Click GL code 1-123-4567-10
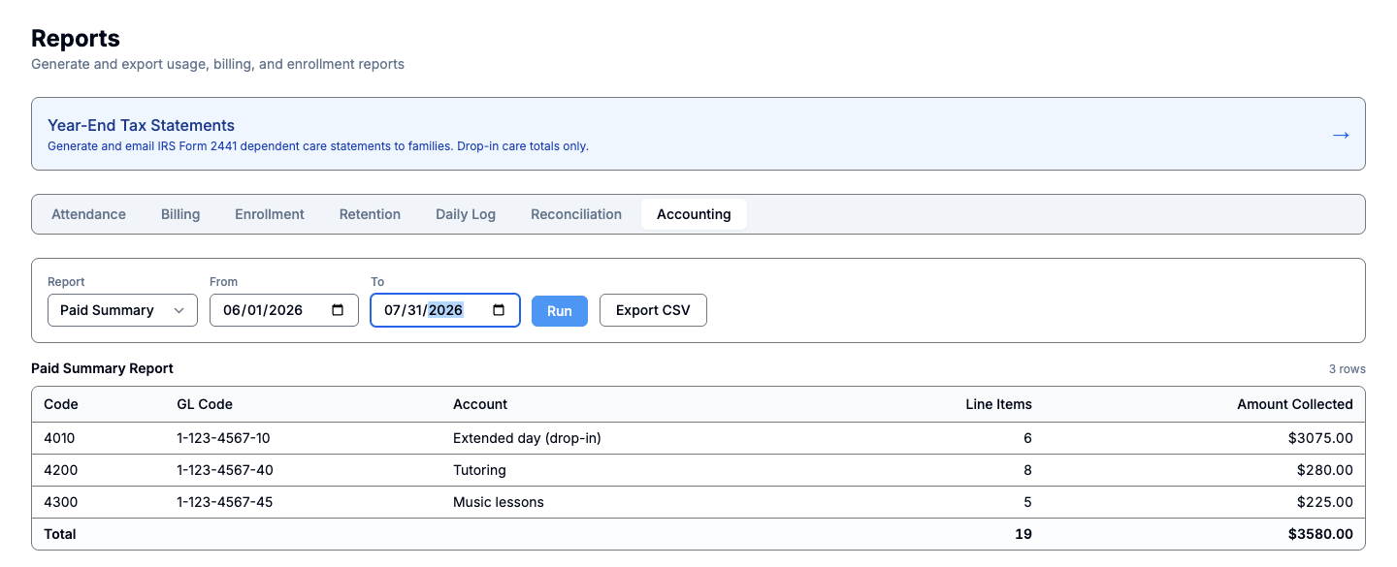This screenshot has height=567, width=1397. 223,438
